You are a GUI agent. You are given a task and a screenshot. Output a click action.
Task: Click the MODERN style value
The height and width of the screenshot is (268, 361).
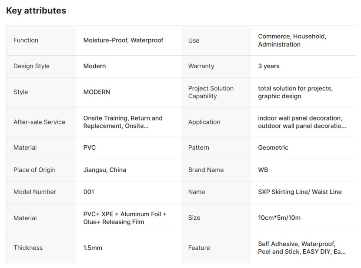coord(97,92)
